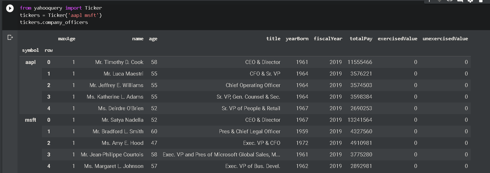Click the msft symbol index
The width and height of the screenshot is (490, 173).
point(31,120)
